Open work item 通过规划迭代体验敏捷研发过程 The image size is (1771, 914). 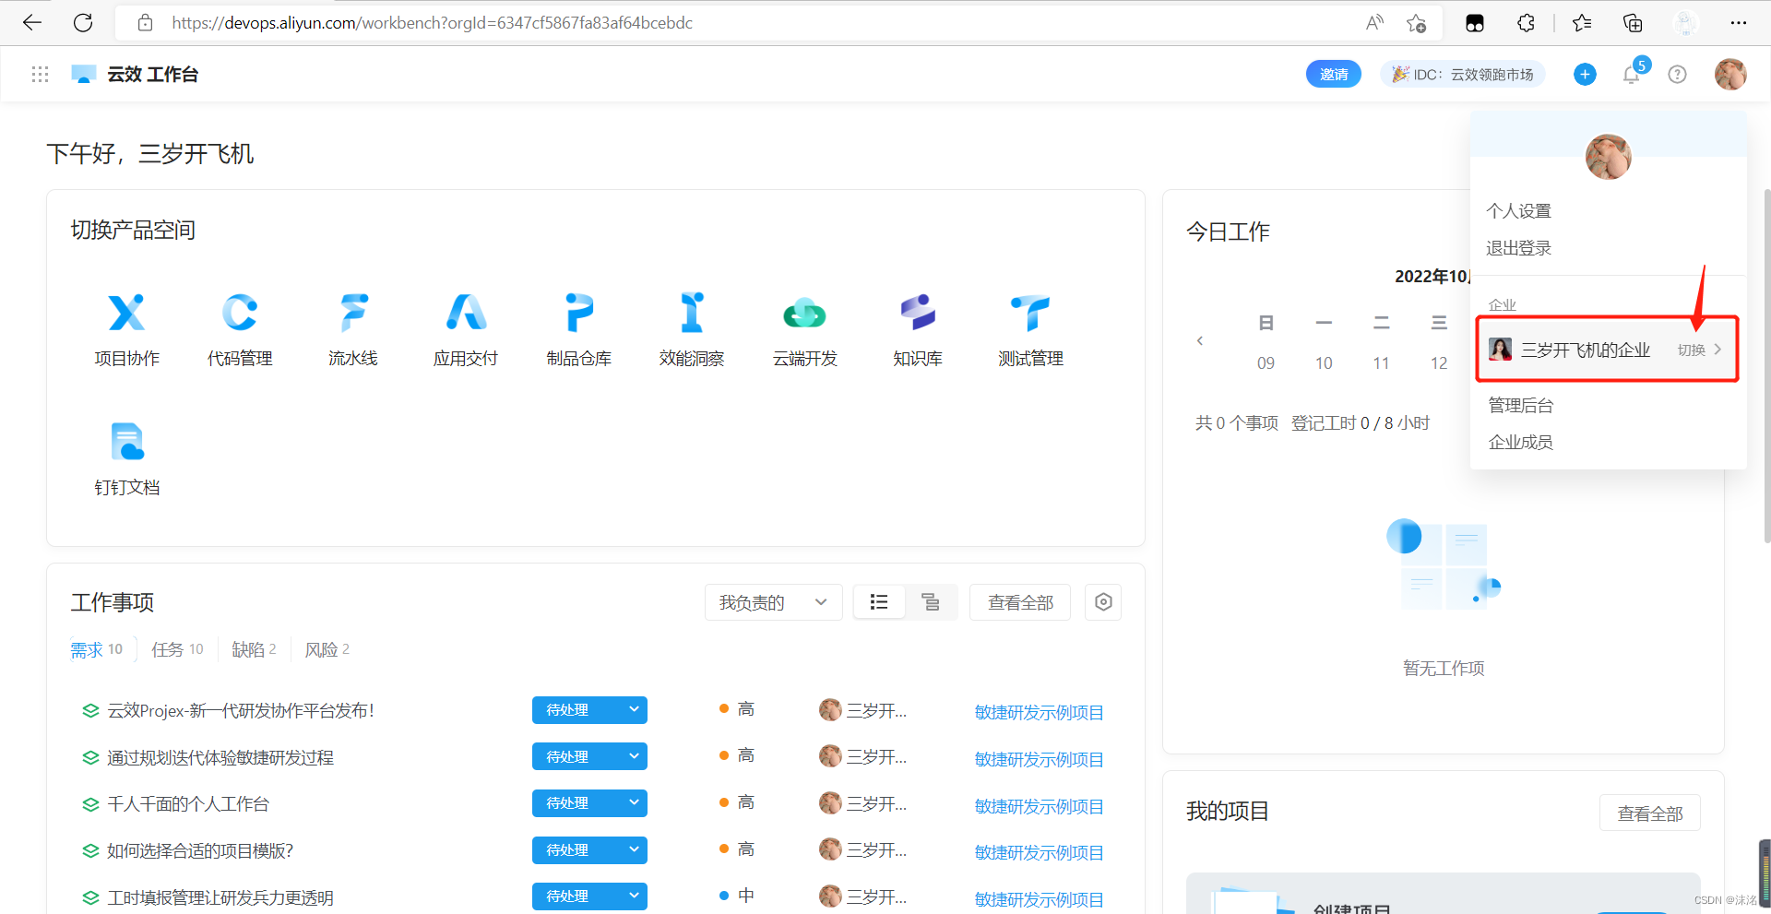point(220,757)
